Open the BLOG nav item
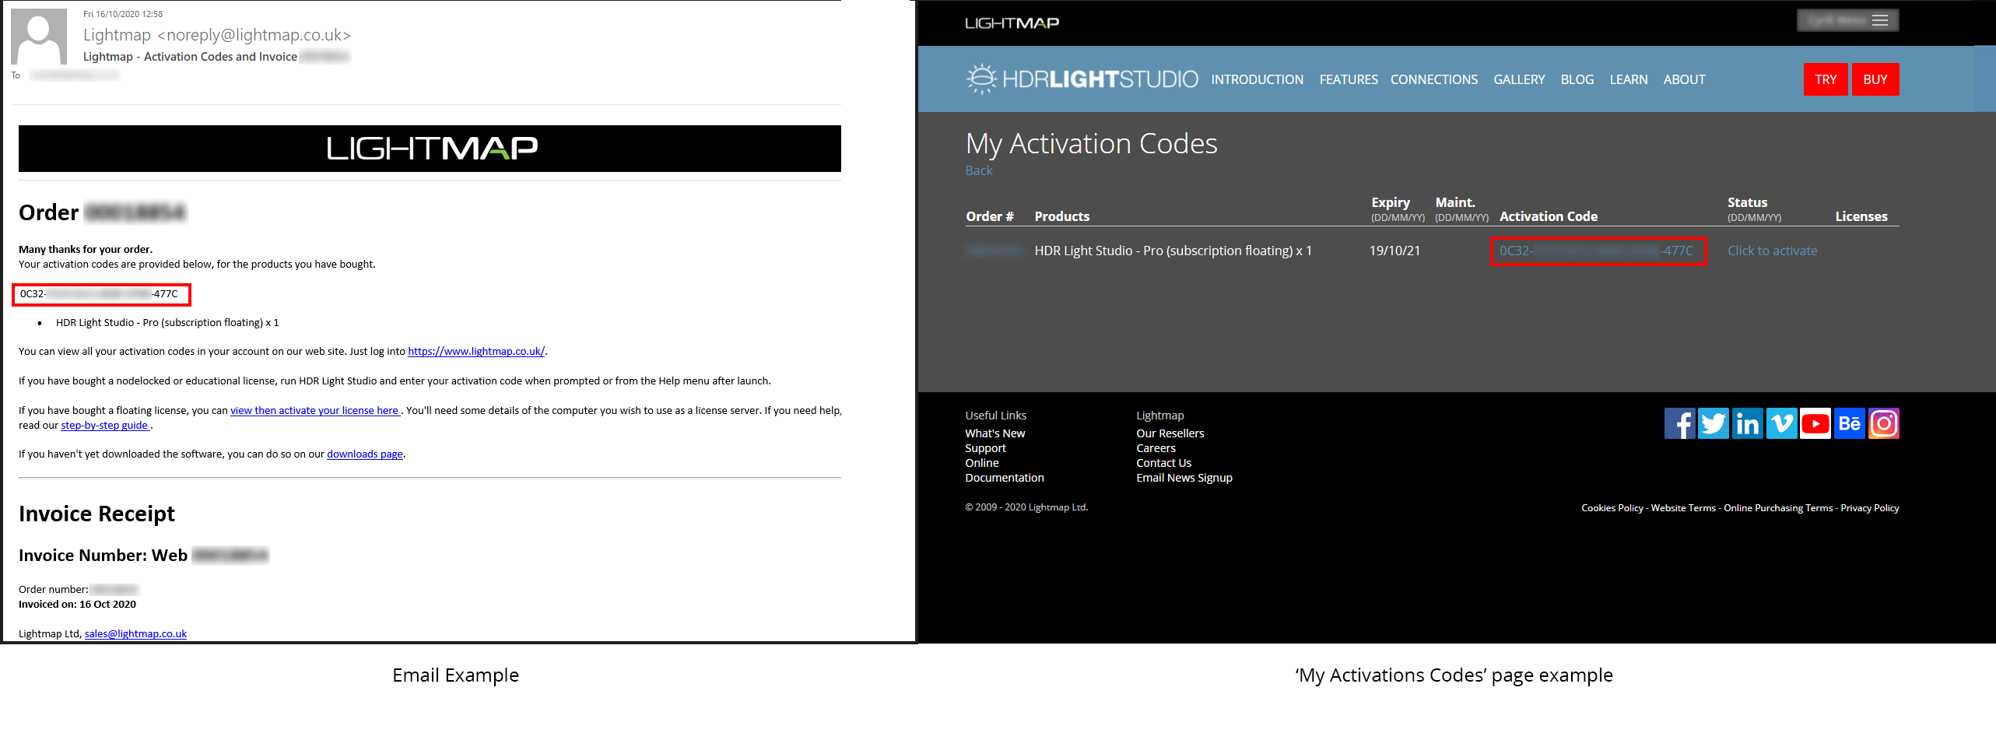This screenshot has width=1996, height=733. pos(1577,79)
